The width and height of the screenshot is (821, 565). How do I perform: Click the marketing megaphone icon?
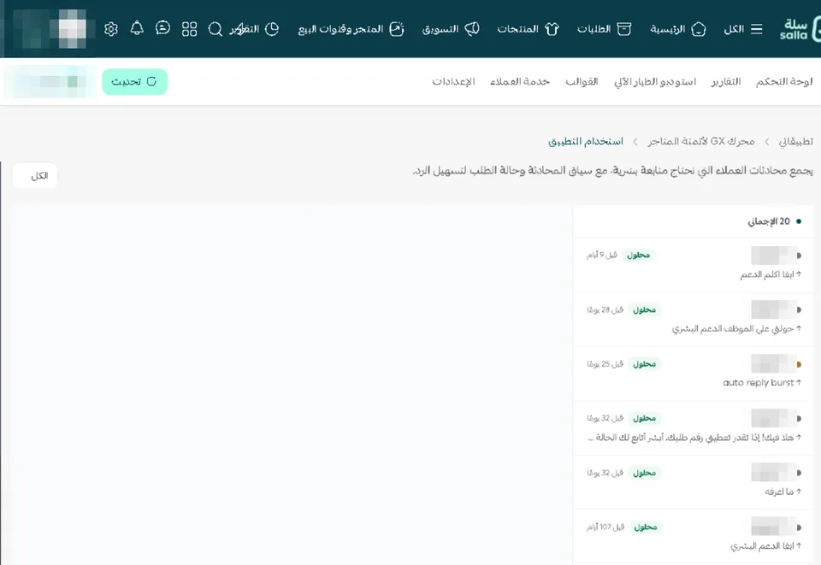coord(472,29)
